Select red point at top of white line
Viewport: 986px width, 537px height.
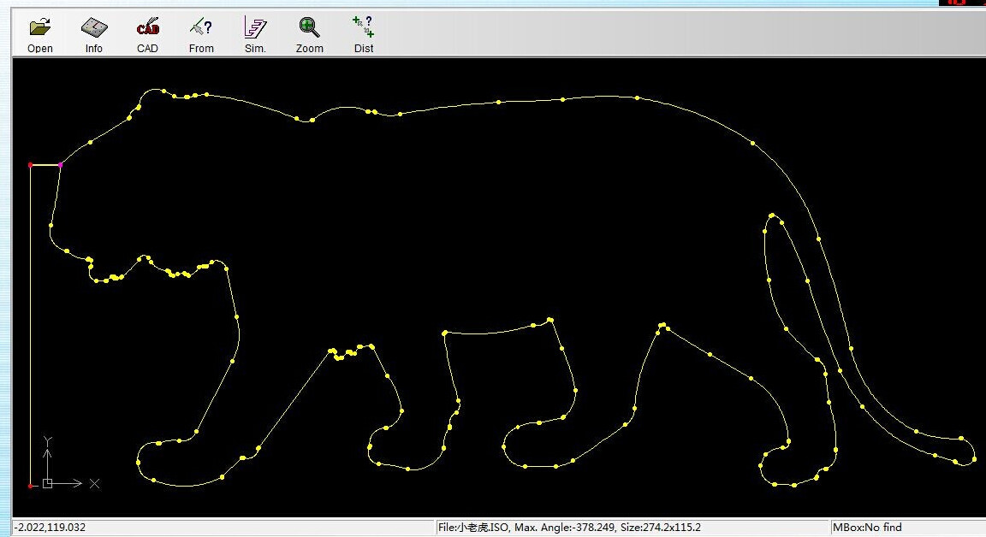30,164
